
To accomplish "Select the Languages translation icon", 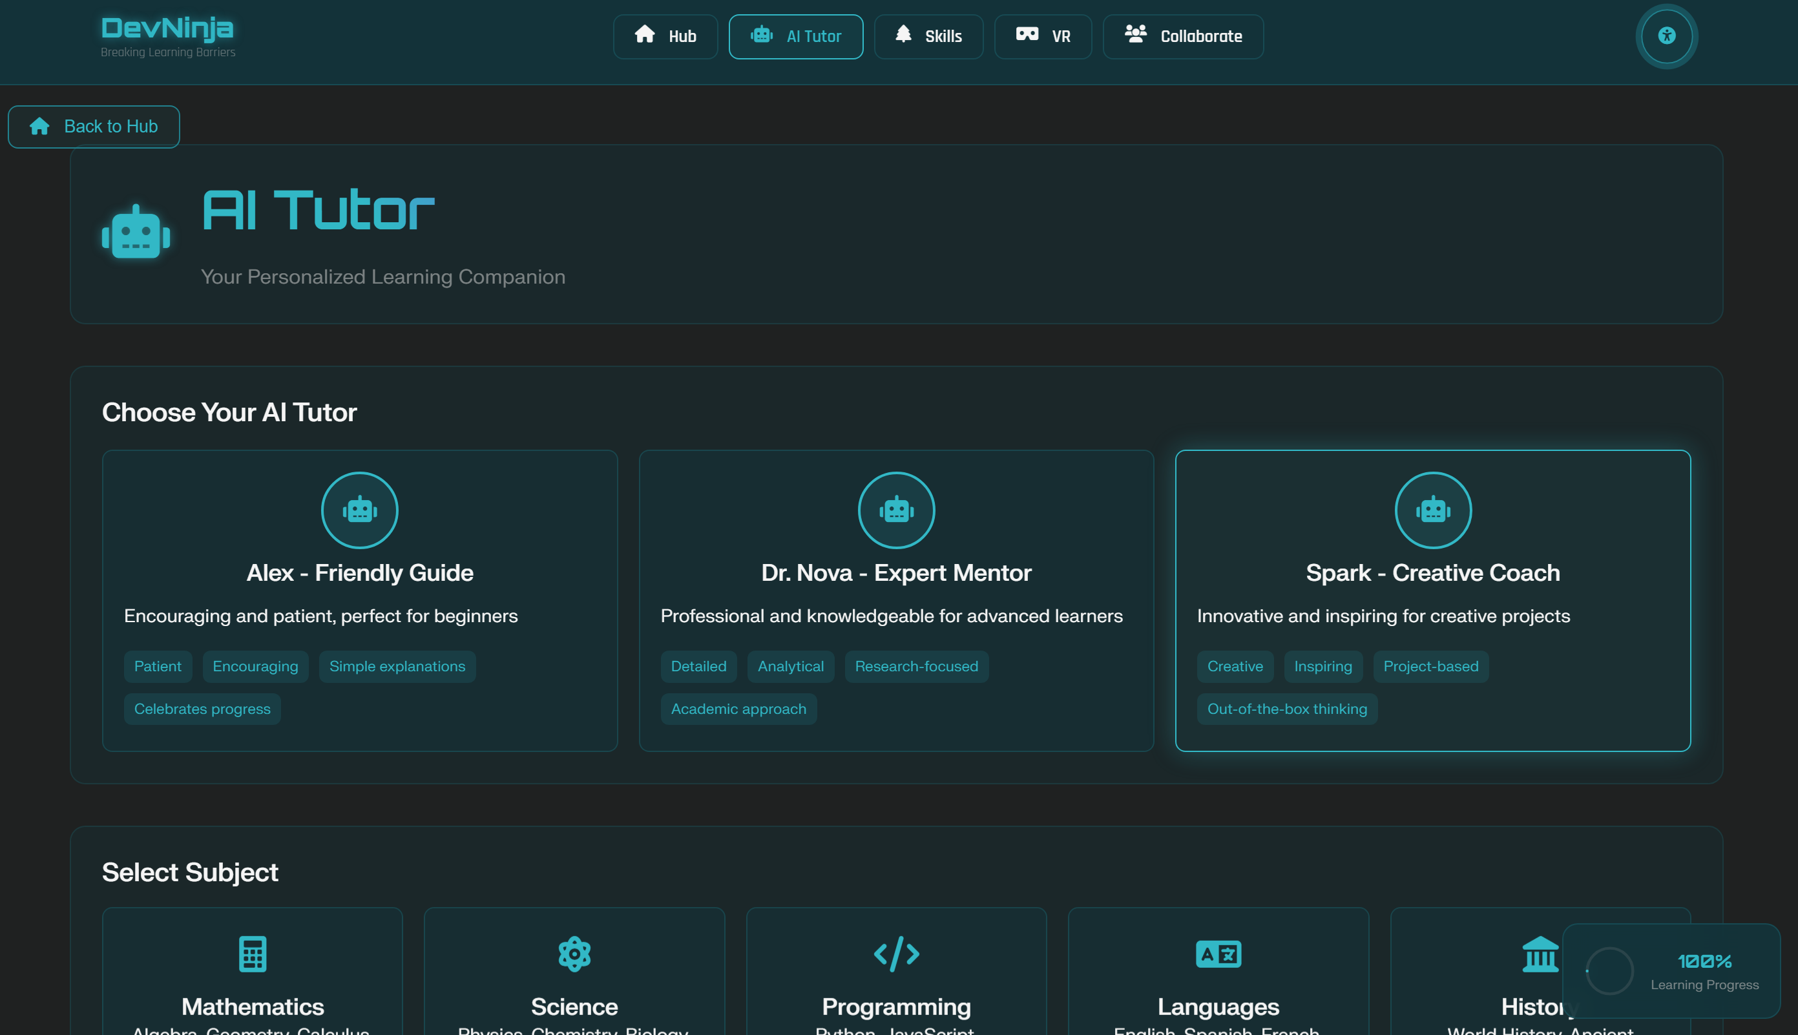I will tap(1218, 953).
